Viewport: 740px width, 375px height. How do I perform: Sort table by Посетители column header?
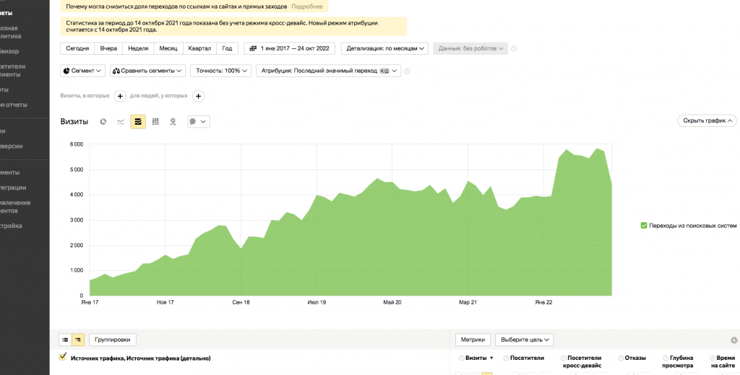527,358
